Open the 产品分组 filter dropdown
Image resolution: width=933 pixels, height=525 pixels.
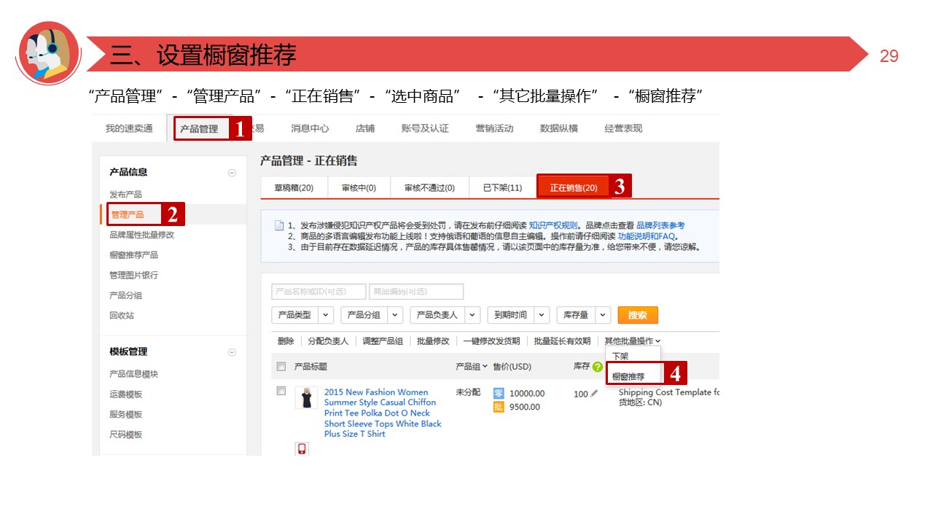click(x=372, y=315)
